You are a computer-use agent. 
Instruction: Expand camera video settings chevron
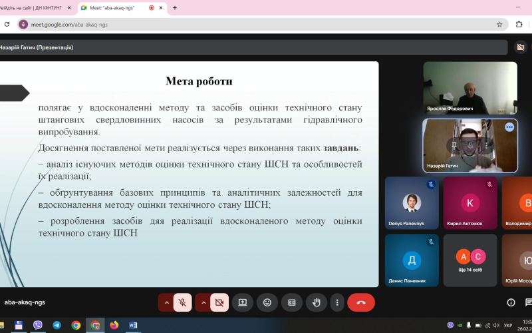click(x=203, y=302)
